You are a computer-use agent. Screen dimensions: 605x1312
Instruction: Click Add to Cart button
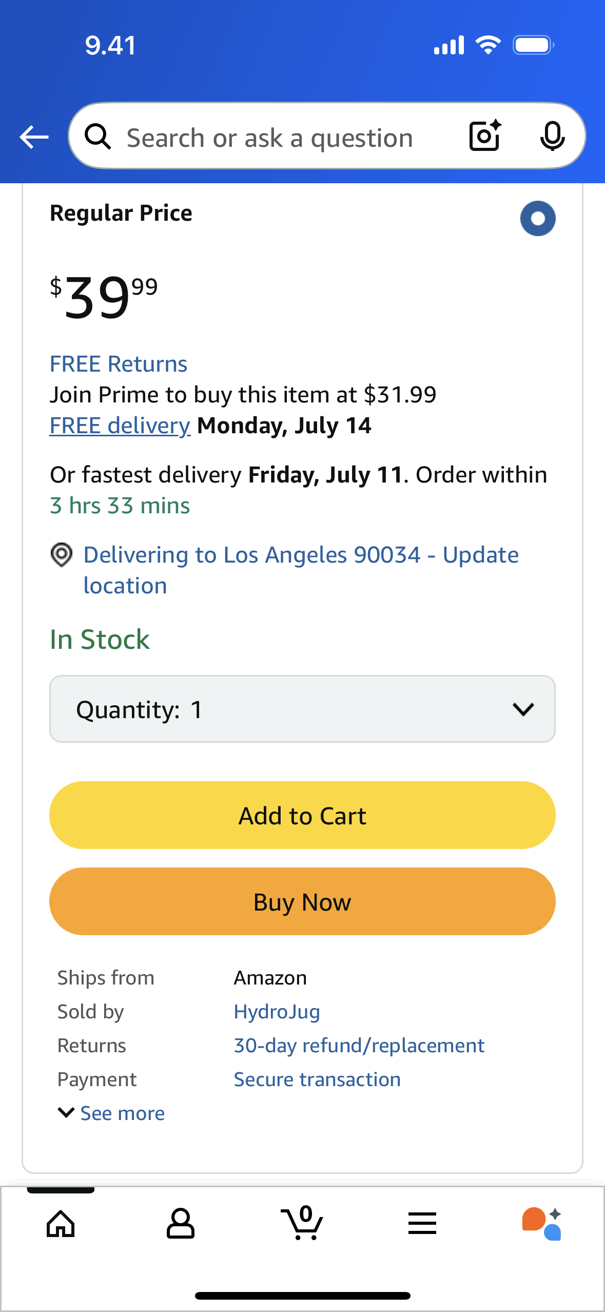pos(302,815)
